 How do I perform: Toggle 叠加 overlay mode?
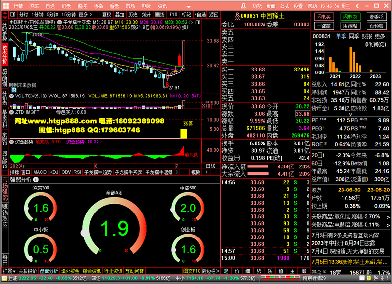(x=120, y=15)
